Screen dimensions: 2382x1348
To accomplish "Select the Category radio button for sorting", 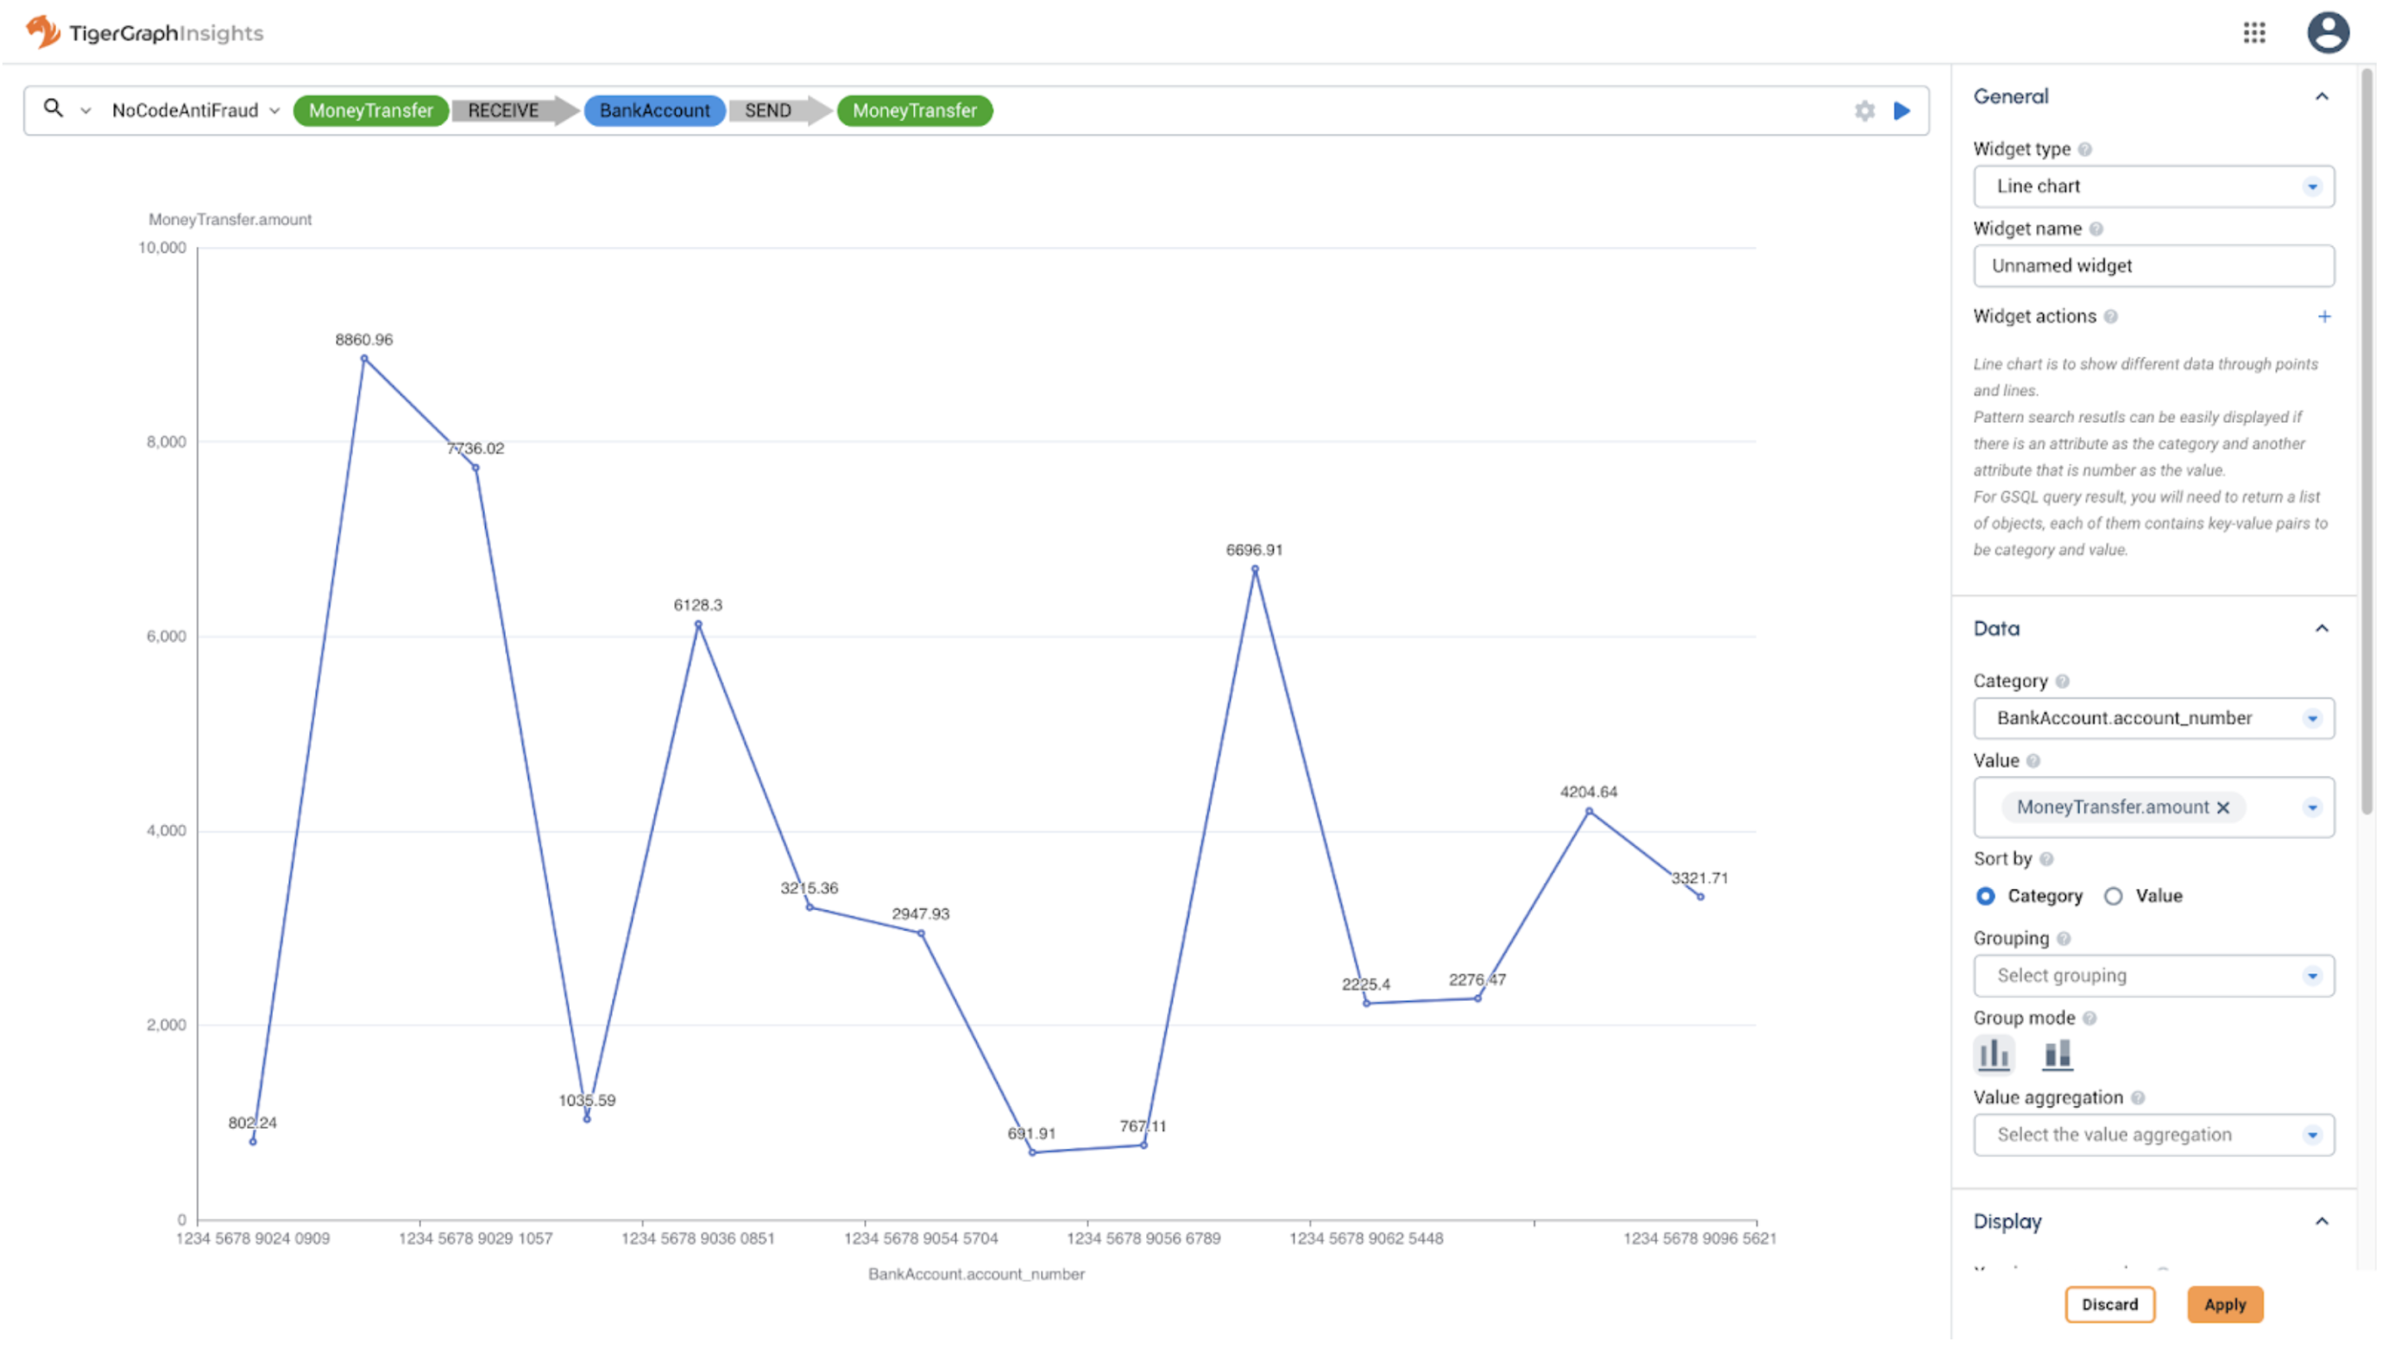I will point(1984,895).
